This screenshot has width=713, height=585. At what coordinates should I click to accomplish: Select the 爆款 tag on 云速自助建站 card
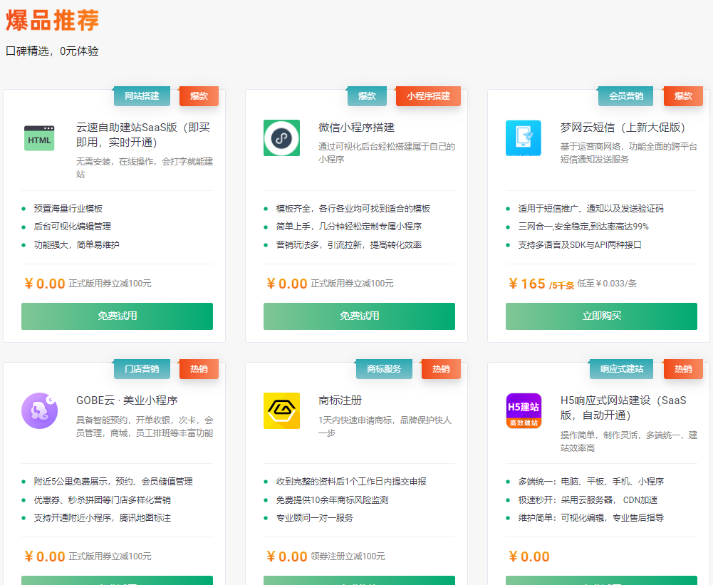click(x=199, y=96)
